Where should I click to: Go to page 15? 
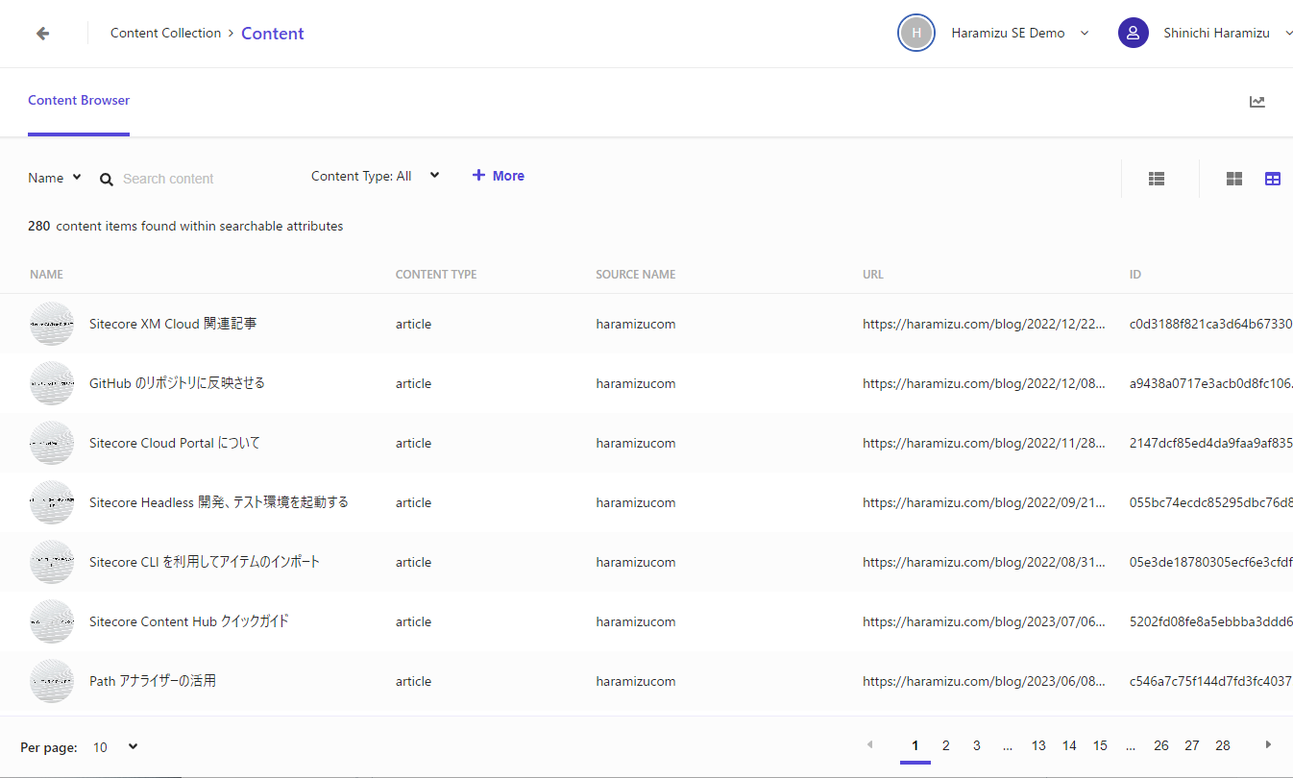[x=1100, y=745]
